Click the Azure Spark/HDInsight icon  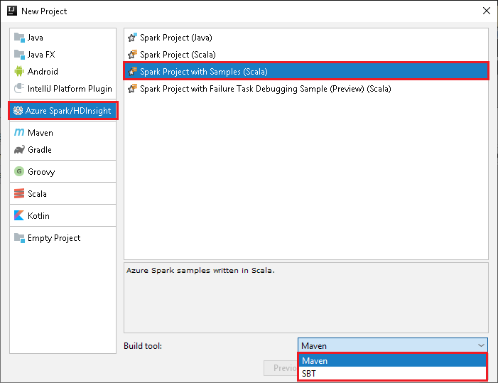(18, 111)
